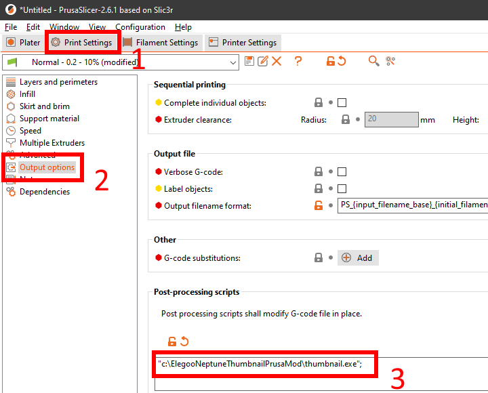Switch to the Plater tab

24,42
